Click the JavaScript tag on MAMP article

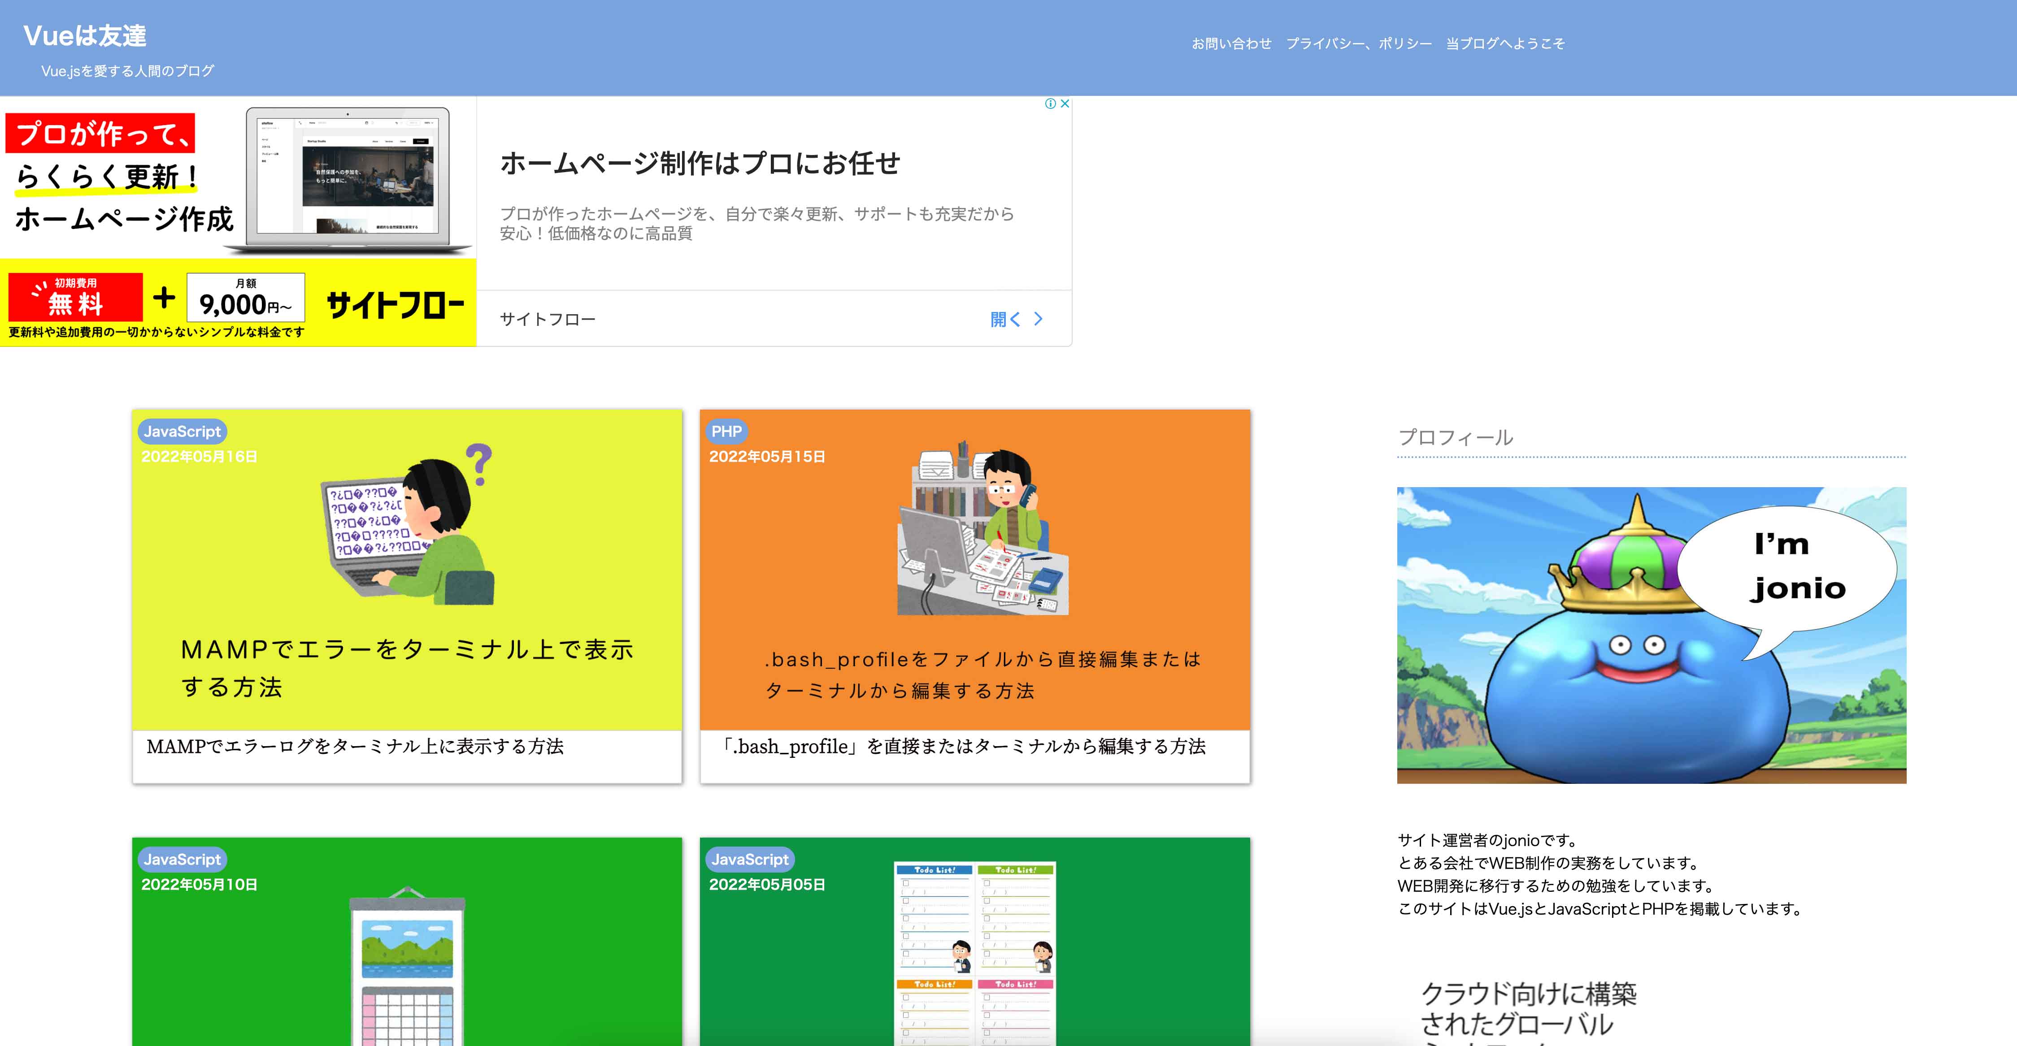[182, 431]
